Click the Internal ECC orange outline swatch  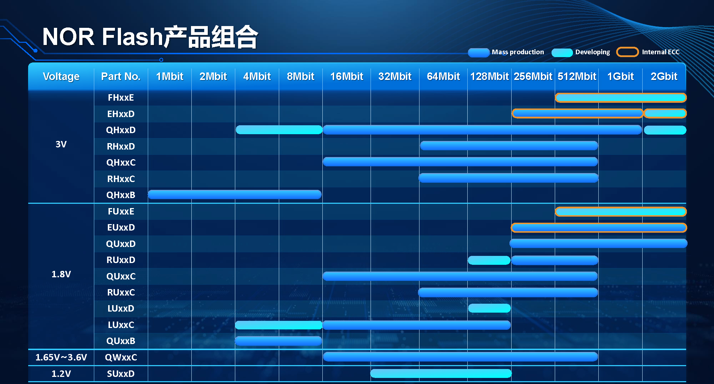tap(627, 52)
